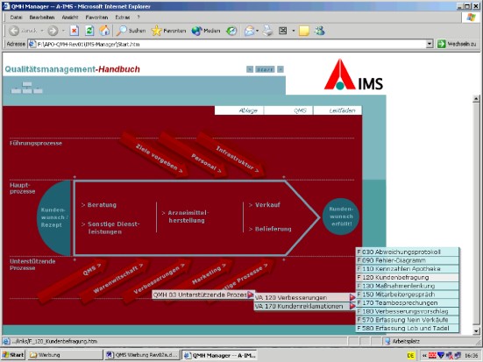Image resolution: width=483 pixels, height=362 pixels.
Task: Select F 110 Kennzahlen Apotheke entry
Action: 408,268
